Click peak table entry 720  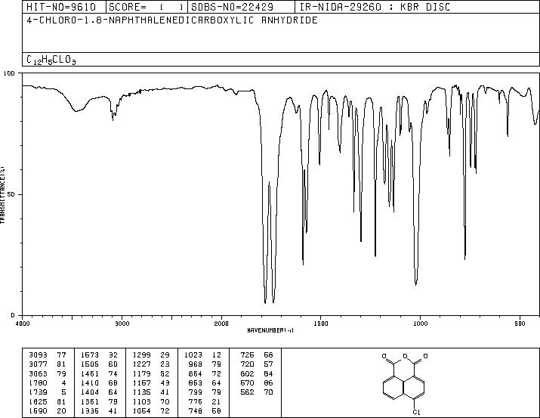point(247,364)
